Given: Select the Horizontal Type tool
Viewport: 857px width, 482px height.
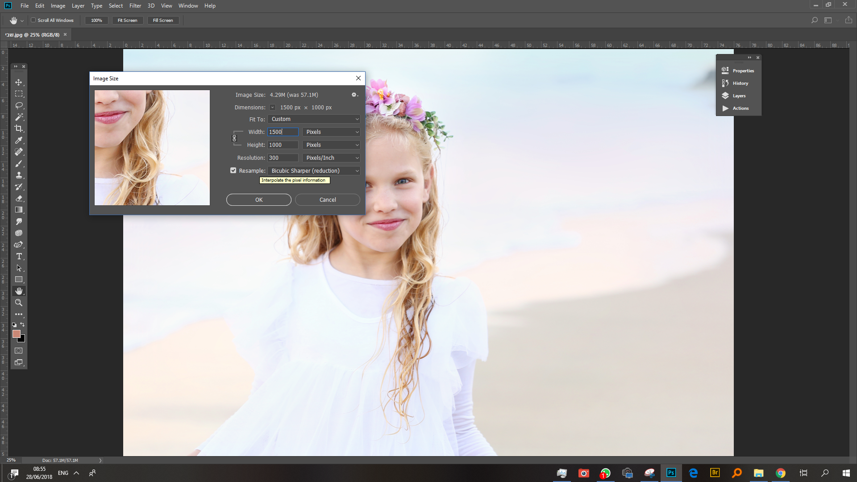Looking at the screenshot, I should (19, 256).
